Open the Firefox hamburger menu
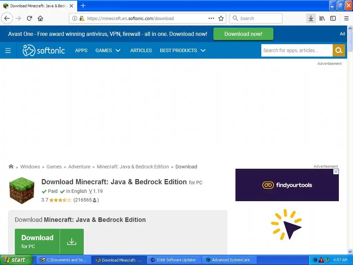The width and height of the screenshot is (353, 265). tap(346, 18)
